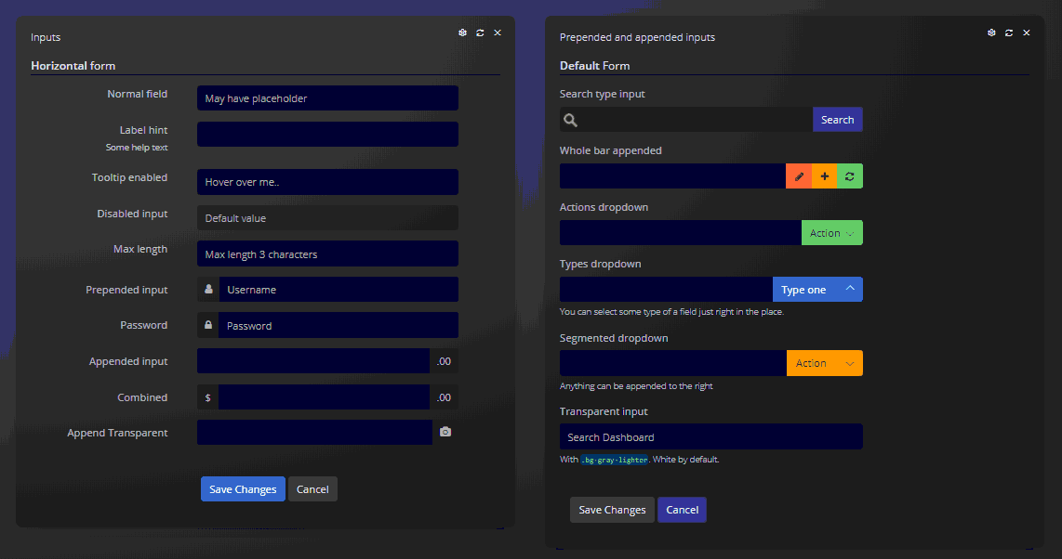Click the yellow plus icon on Whole bar appended
The image size is (1062, 559).
tap(824, 175)
